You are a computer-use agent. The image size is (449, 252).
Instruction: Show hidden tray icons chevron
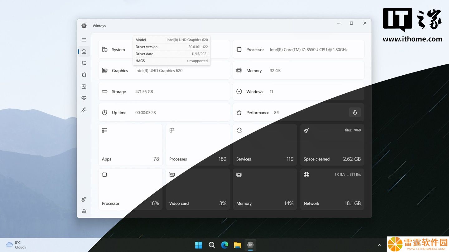(379, 245)
